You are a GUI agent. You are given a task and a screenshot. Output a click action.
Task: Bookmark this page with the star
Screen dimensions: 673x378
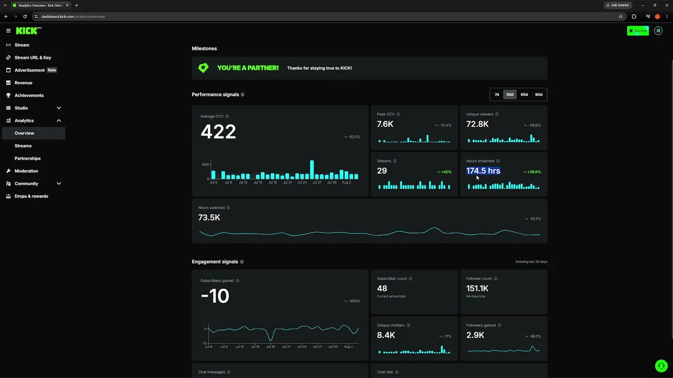tap(621, 16)
